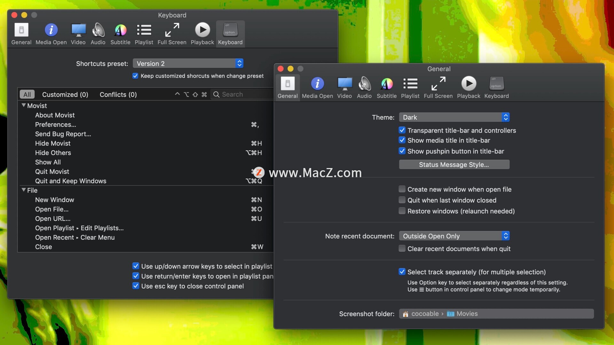614x345 pixels.
Task: Select Close shortcut row
Action: pos(146,247)
